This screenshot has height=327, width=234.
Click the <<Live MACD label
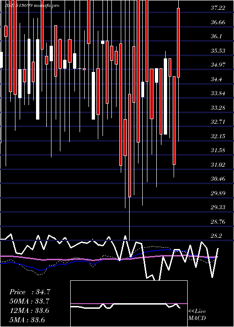[197, 315]
